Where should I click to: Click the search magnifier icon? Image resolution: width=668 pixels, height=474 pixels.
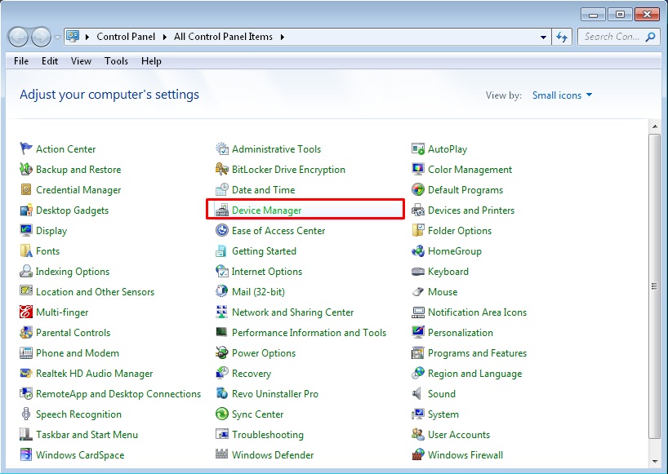650,37
